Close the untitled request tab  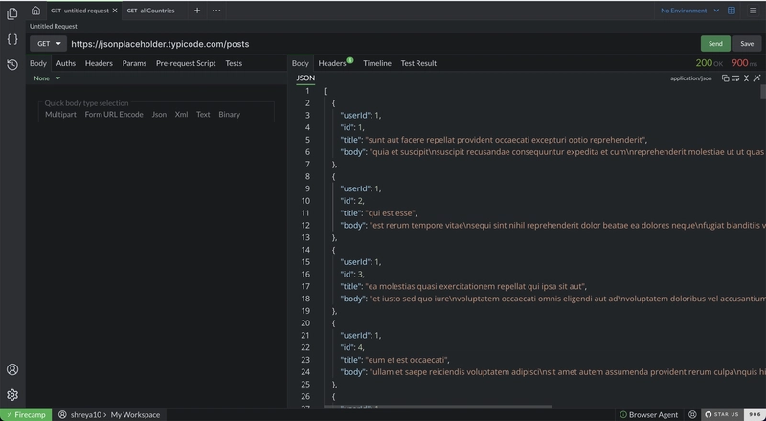click(x=115, y=11)
